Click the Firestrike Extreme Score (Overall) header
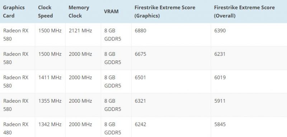This screenshot has width=287, height=137. (244, 11)
